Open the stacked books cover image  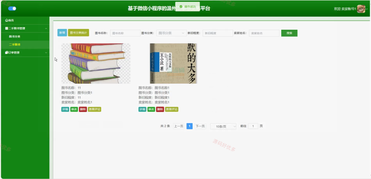pyautogui.click(x=96, y=63)
